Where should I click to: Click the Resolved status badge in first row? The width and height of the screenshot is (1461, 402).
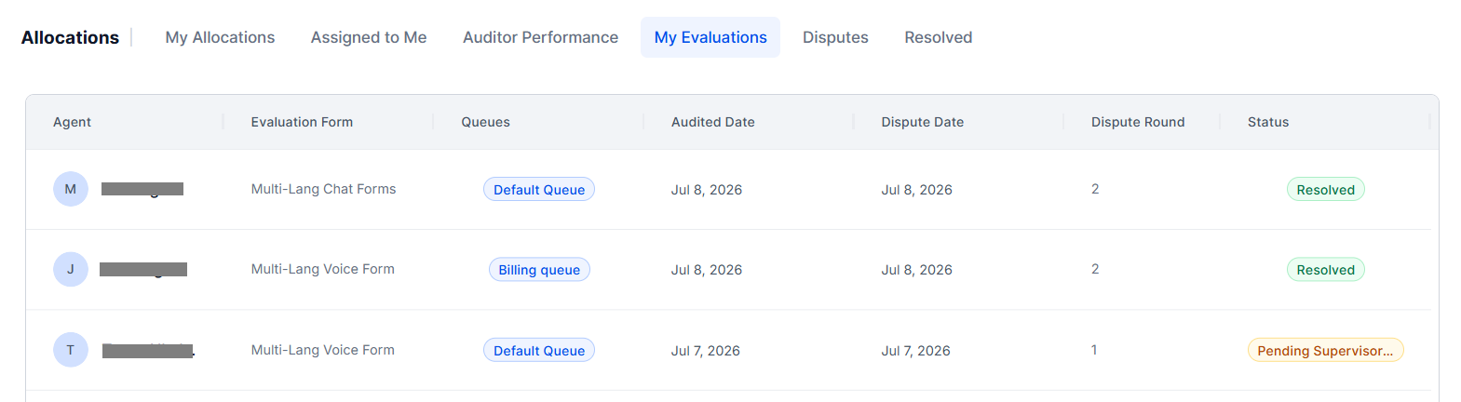pyautogui.click(x=1326, y=190)
